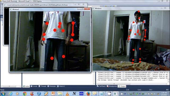The height and width of the screenshot is (96, 170).
Task: Click 'Ln 6' in status bar
Action: coord(127,90)
